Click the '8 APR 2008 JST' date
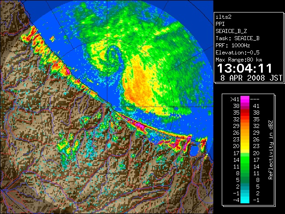 pyautogui.click(x=251, y=78)
